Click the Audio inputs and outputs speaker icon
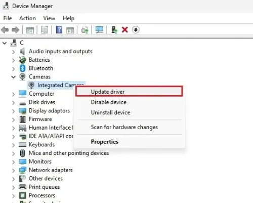Screen dimensions: 253x203 pyautogui.click(x=22, y=51)
